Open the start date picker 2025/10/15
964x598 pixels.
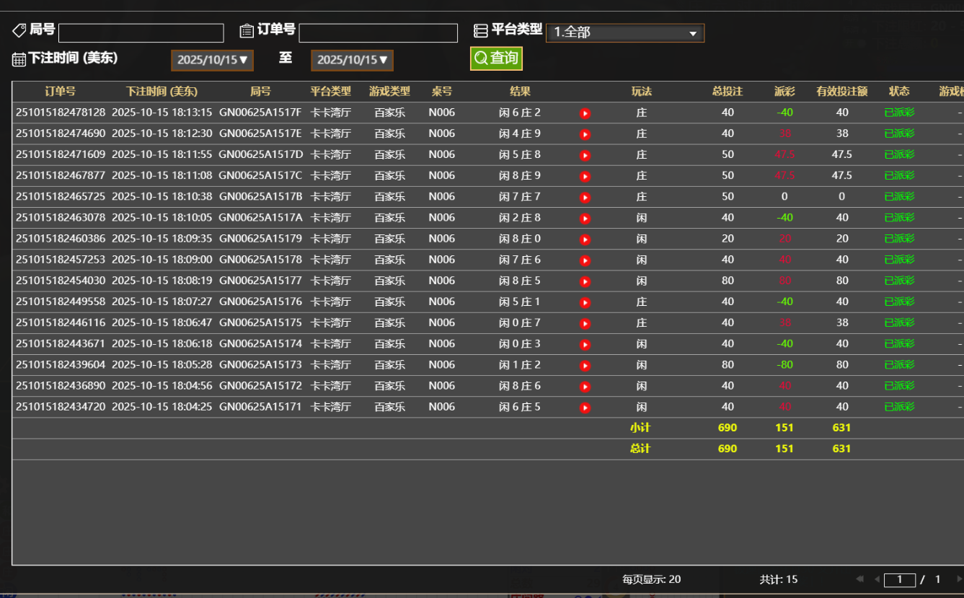coord(211,60)
